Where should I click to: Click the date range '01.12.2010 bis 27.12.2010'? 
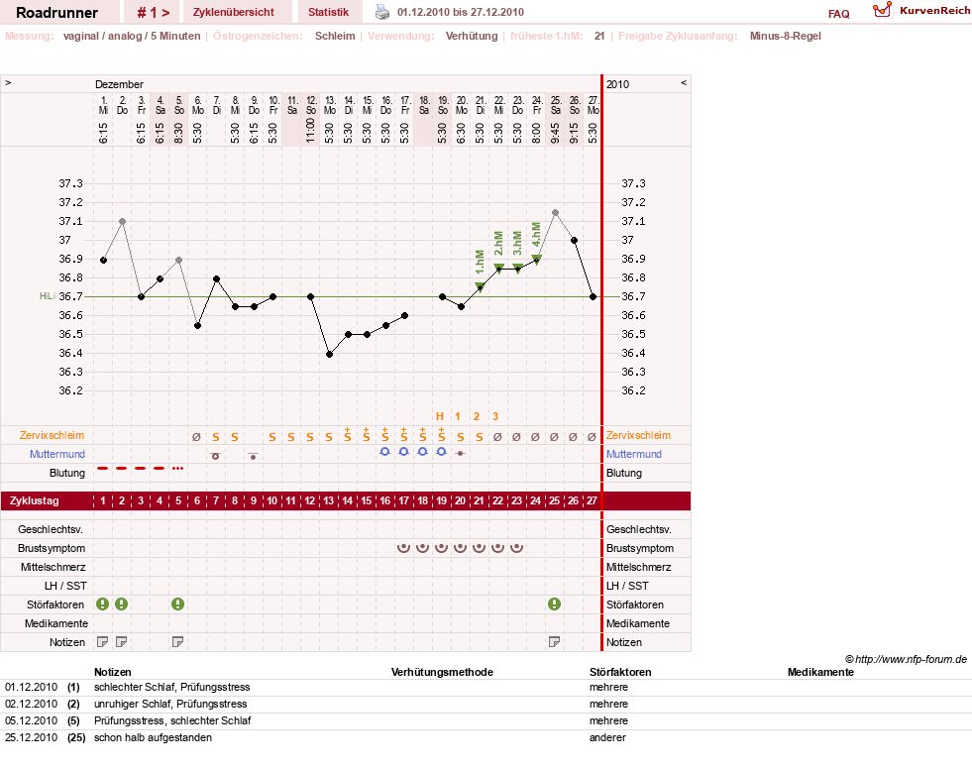point(461,12)
